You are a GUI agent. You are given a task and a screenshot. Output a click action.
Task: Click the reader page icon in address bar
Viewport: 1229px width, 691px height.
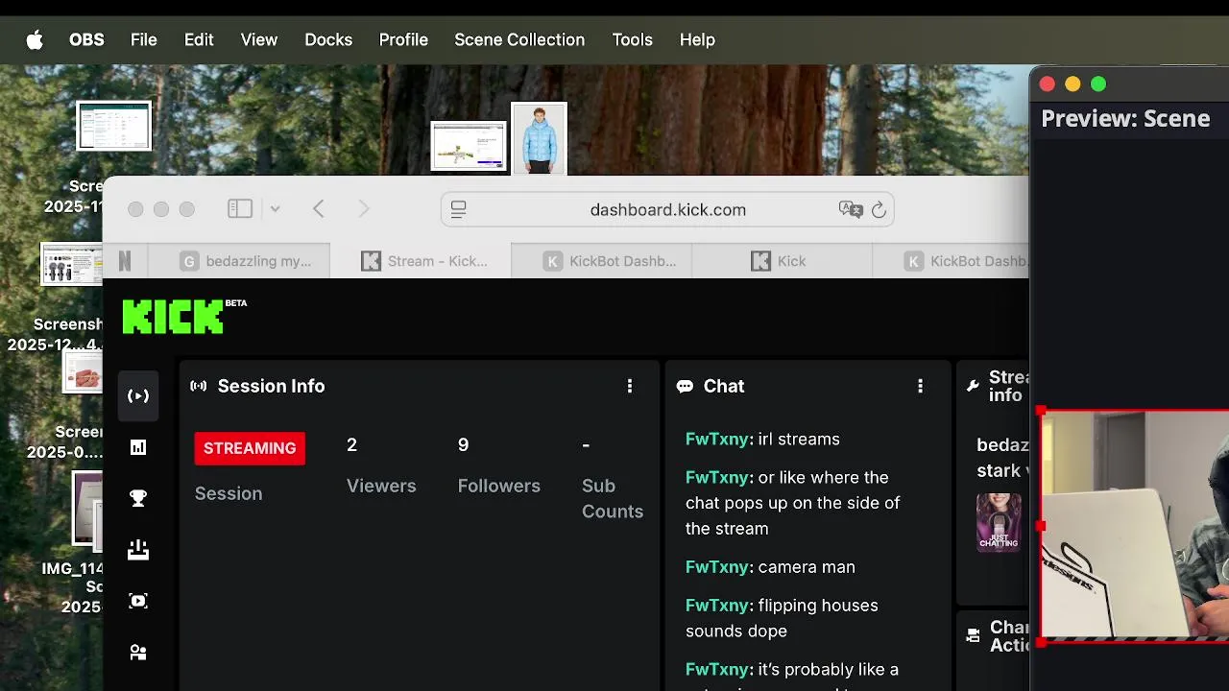(x=458, y=209)
